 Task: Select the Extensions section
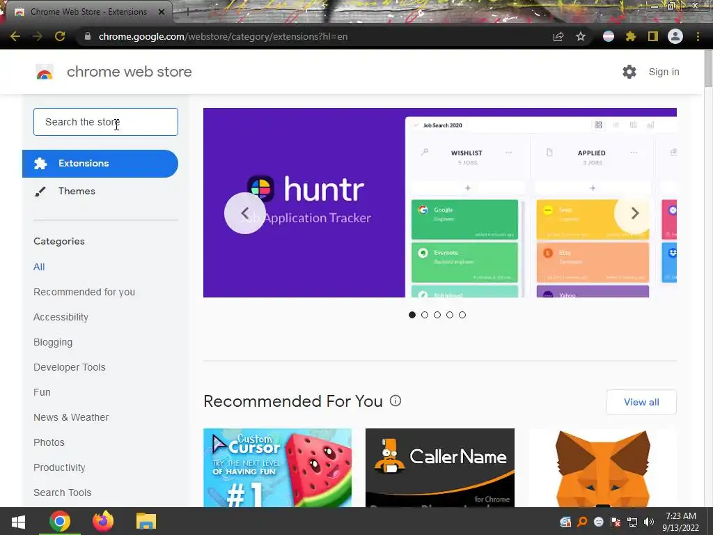100,163
